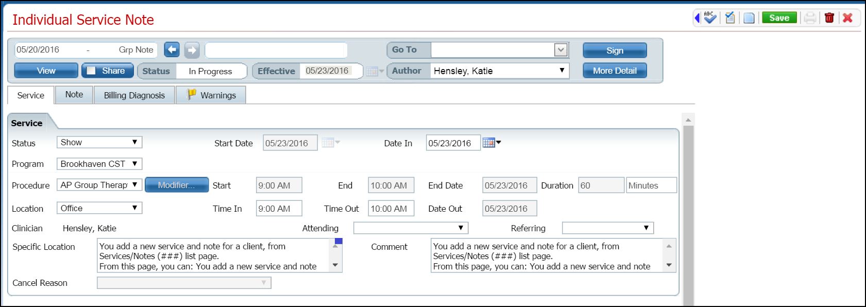Open the Warnings tab
This screenshot has width=866, height=307.
211,95
